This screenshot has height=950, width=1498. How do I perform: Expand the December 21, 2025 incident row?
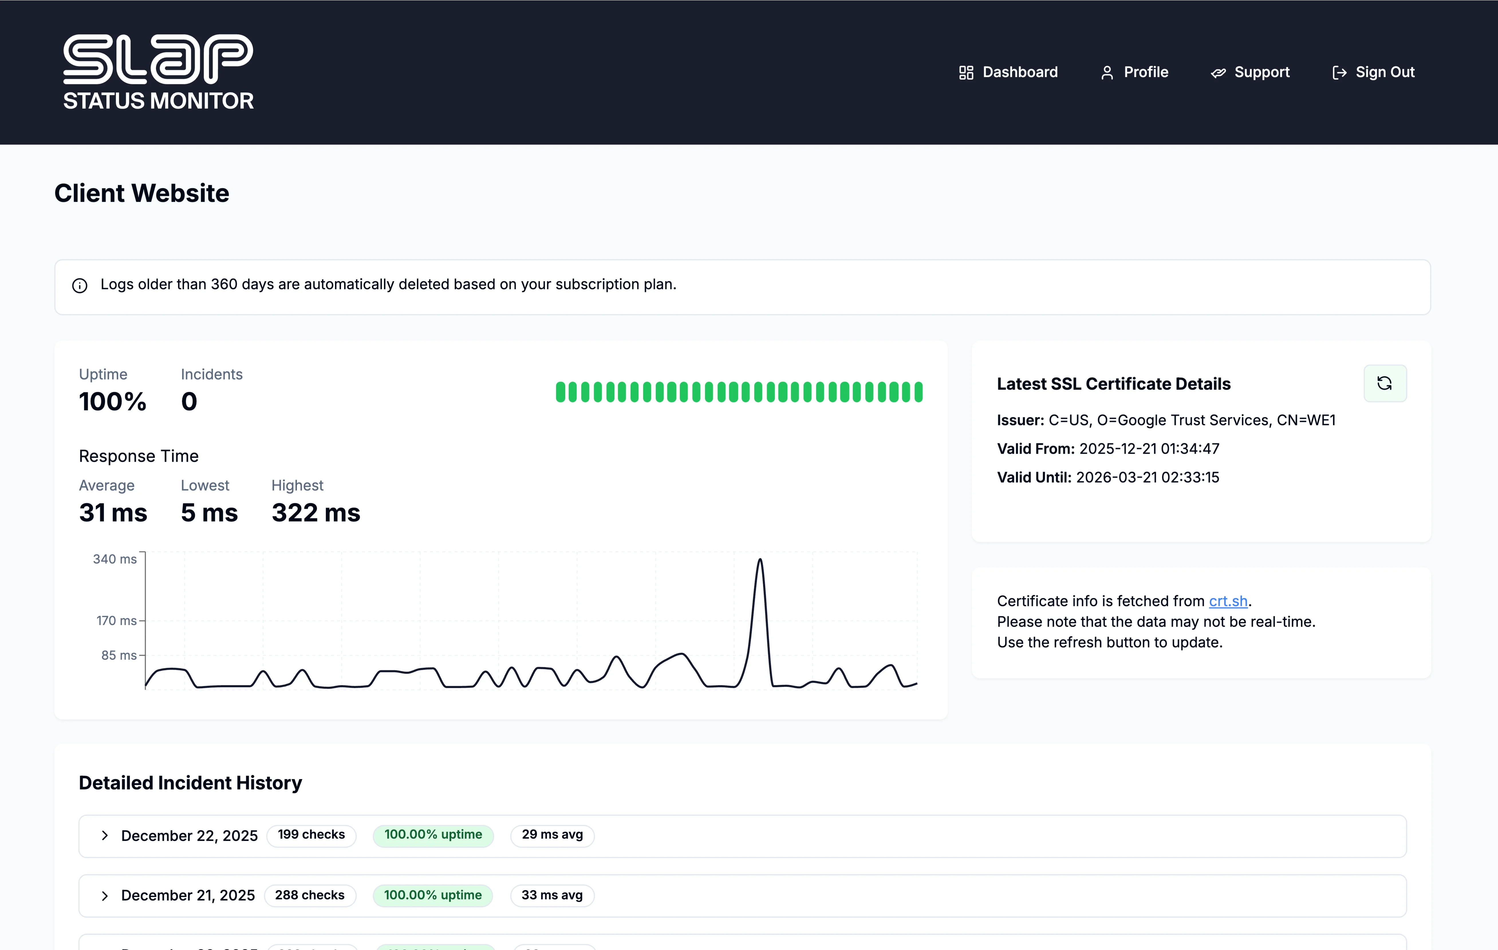pos(105,895)
